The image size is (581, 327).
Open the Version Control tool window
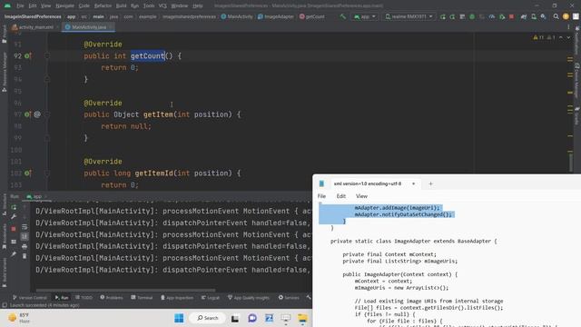pyautogui.click(x=30, y=297)
